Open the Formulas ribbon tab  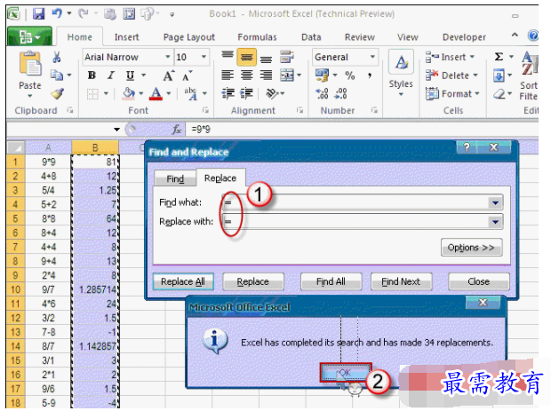(257, 37)
